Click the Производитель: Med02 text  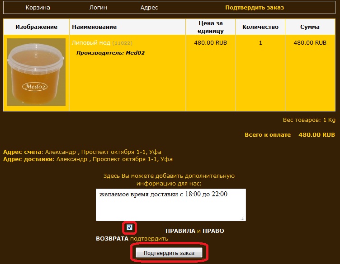pyautogui.click(x=110, y=53)
